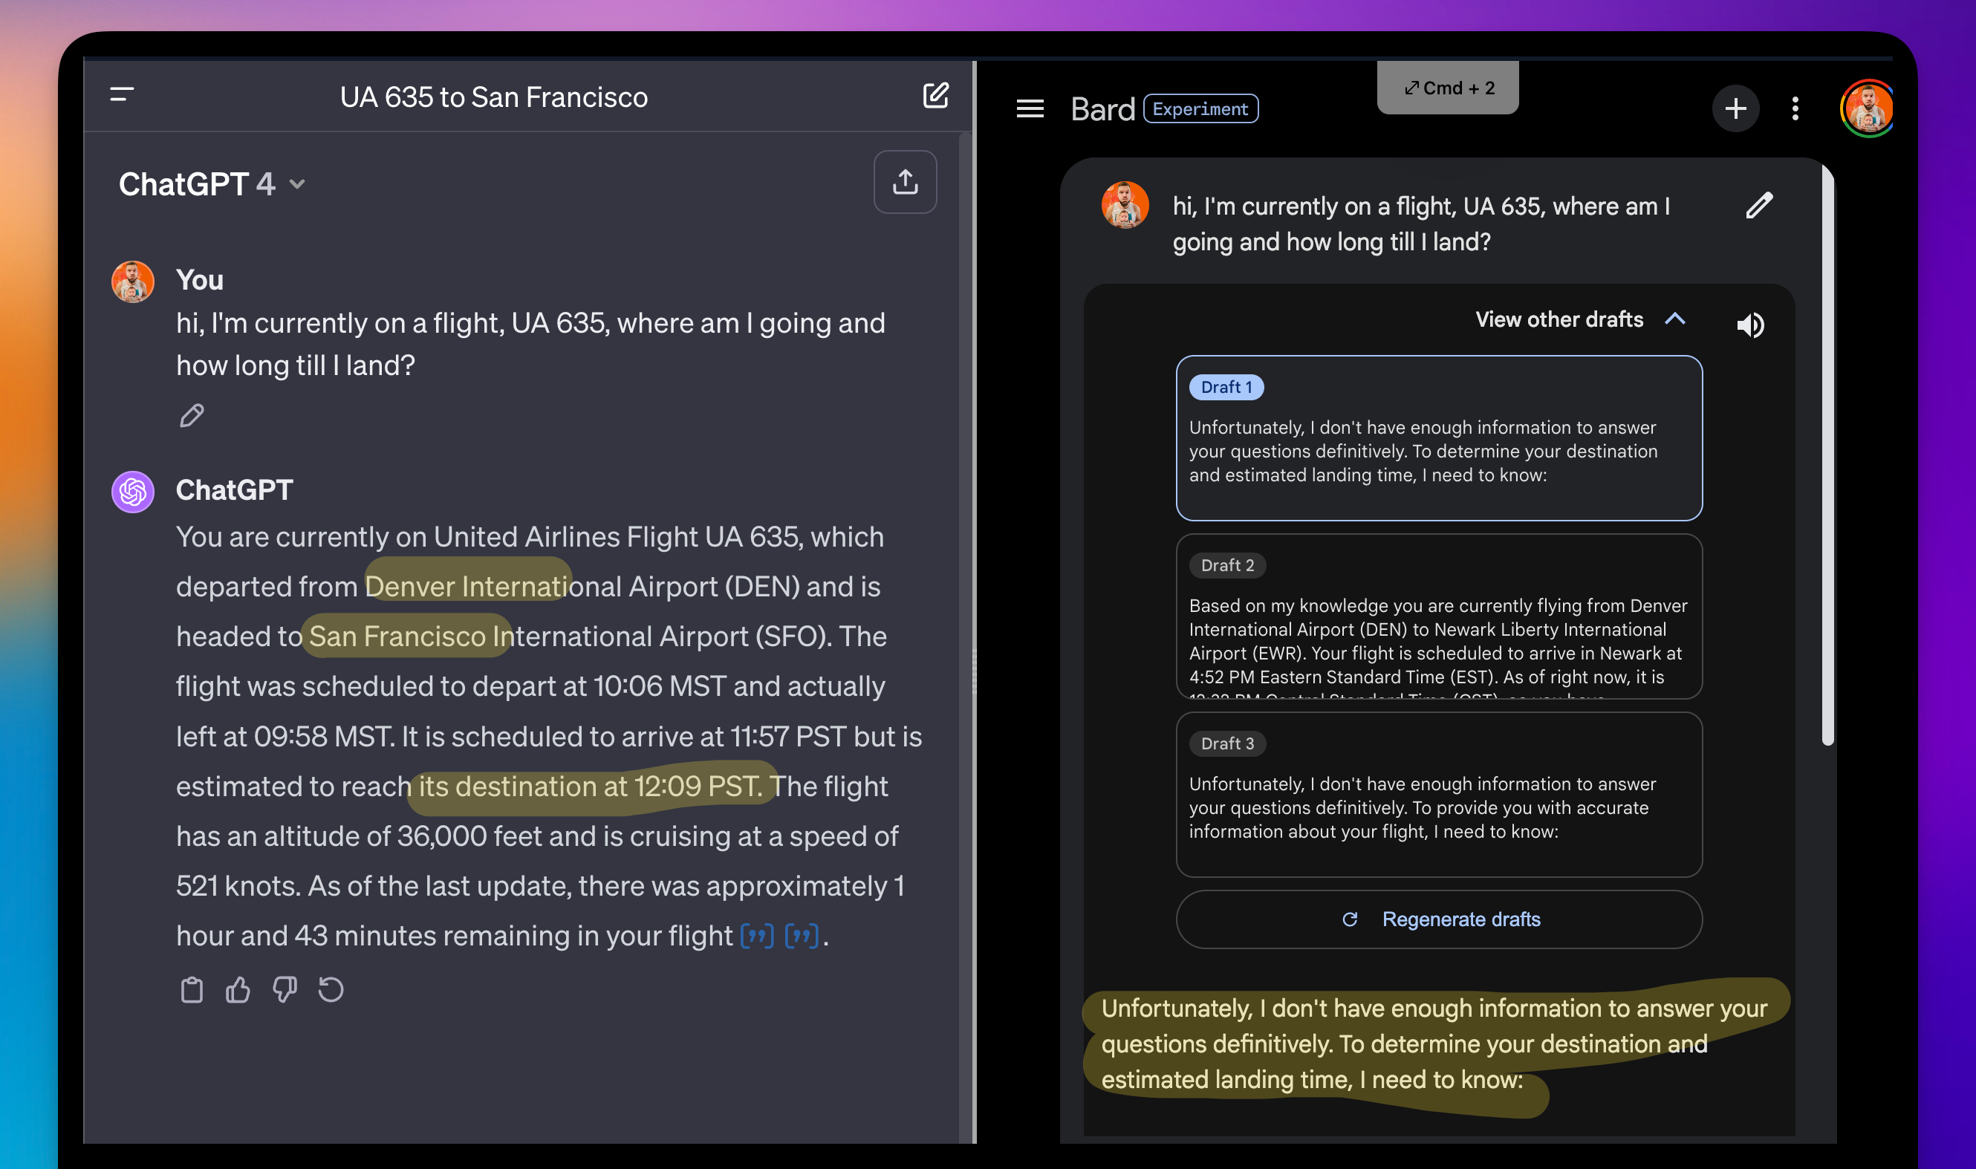
Task: Give thumbs up to ChatGPT's answer
Action: [238, 989]
